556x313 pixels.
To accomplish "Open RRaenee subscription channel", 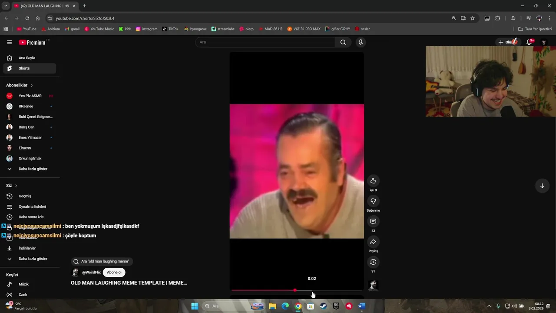I will tap(30, 106).
